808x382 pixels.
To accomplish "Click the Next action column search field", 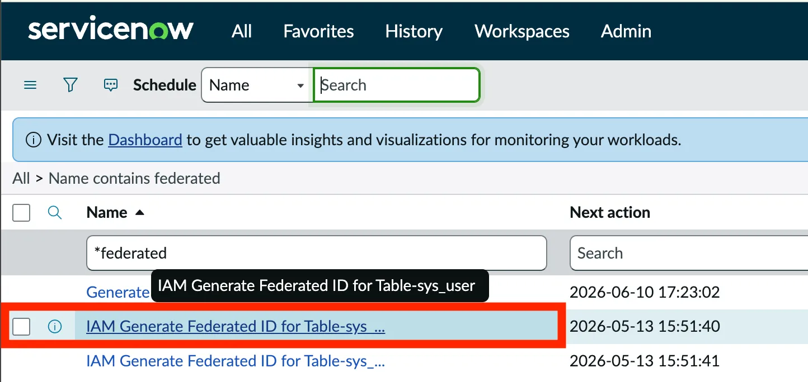I will point(689,253).
